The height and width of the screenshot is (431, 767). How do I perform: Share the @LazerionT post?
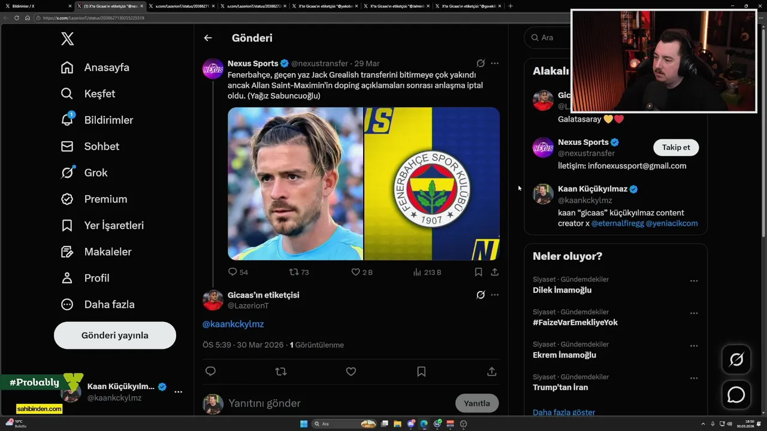491,372
